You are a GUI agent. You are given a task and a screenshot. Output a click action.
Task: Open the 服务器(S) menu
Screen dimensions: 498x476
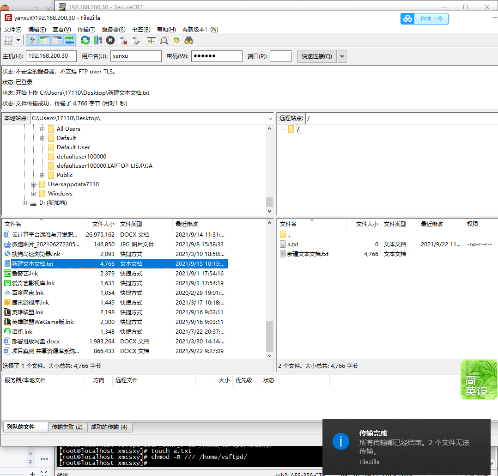(113, 30)
